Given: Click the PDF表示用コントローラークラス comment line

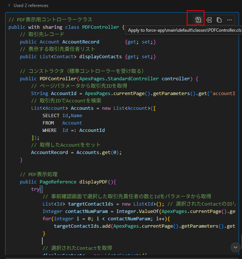Looking at the screenshot, I should pyautogui.click(x=50, y=20).
